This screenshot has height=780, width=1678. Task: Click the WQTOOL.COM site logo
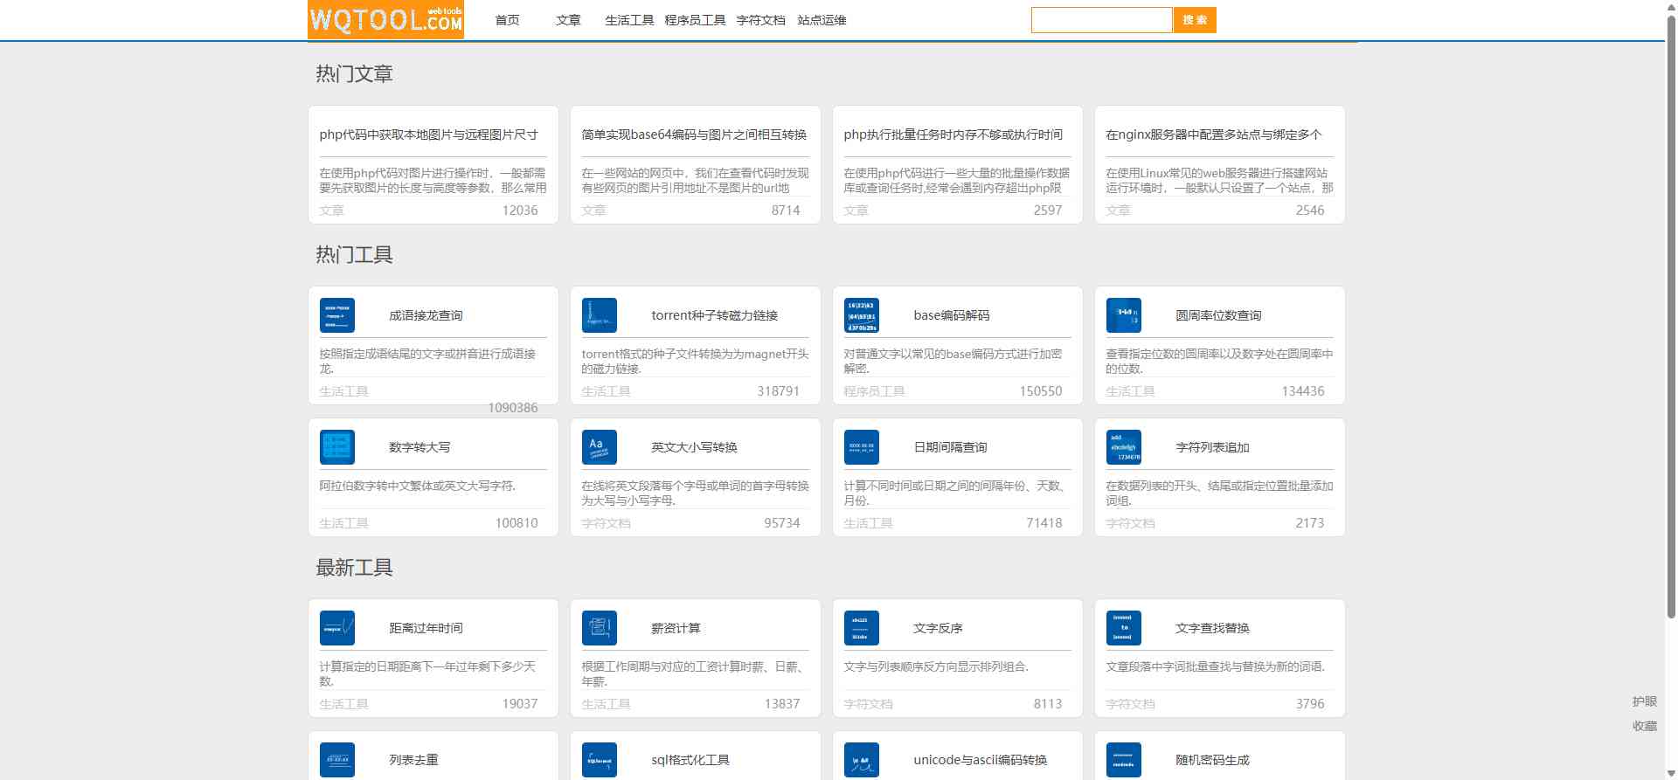(385, 19)
